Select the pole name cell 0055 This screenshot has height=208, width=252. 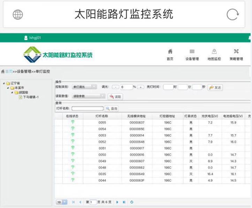tap(102, 122)
